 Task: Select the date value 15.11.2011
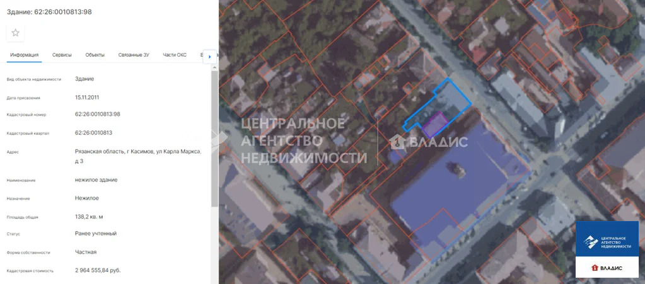[87, 98]
